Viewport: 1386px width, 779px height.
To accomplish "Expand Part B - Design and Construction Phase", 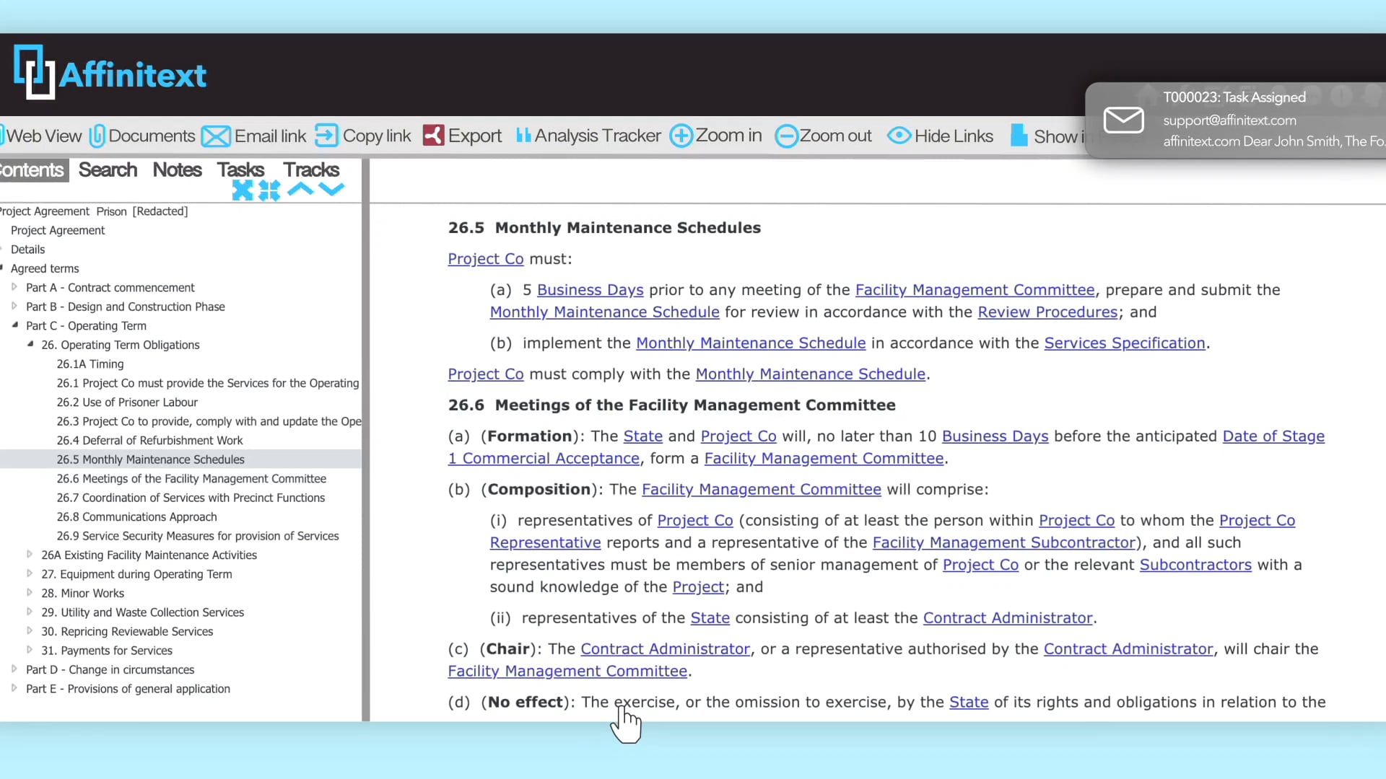I will [x=14, y=306].
